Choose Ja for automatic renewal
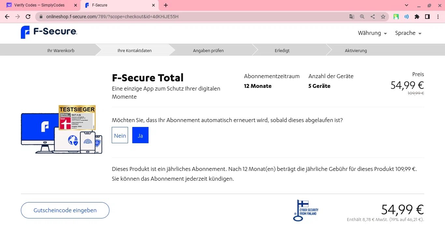The image size is (445, 250). tap(140, 135)
